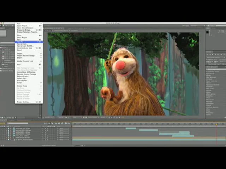Open Adobe Dynamic Link submenu

(29, 61)
